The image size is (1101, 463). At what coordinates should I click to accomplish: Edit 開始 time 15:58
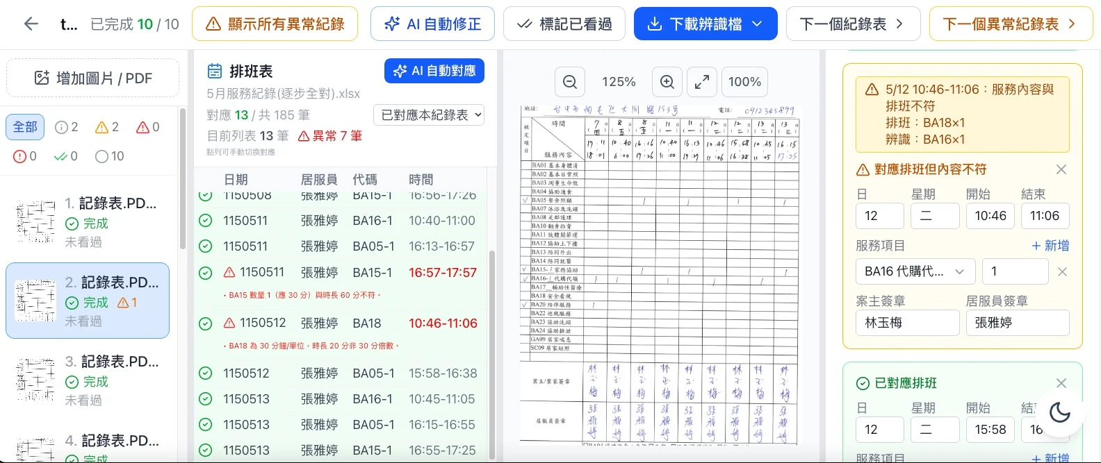[x=990, y=430]
